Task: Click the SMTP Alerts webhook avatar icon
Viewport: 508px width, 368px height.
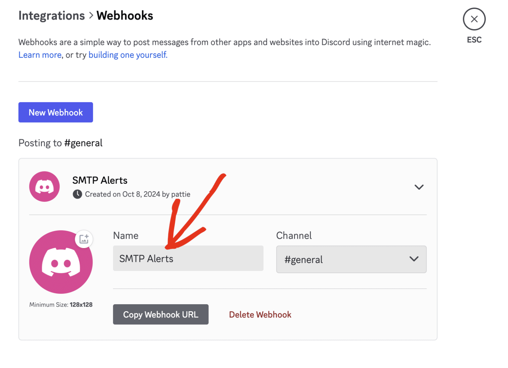Action: click(x=44, y=187)
